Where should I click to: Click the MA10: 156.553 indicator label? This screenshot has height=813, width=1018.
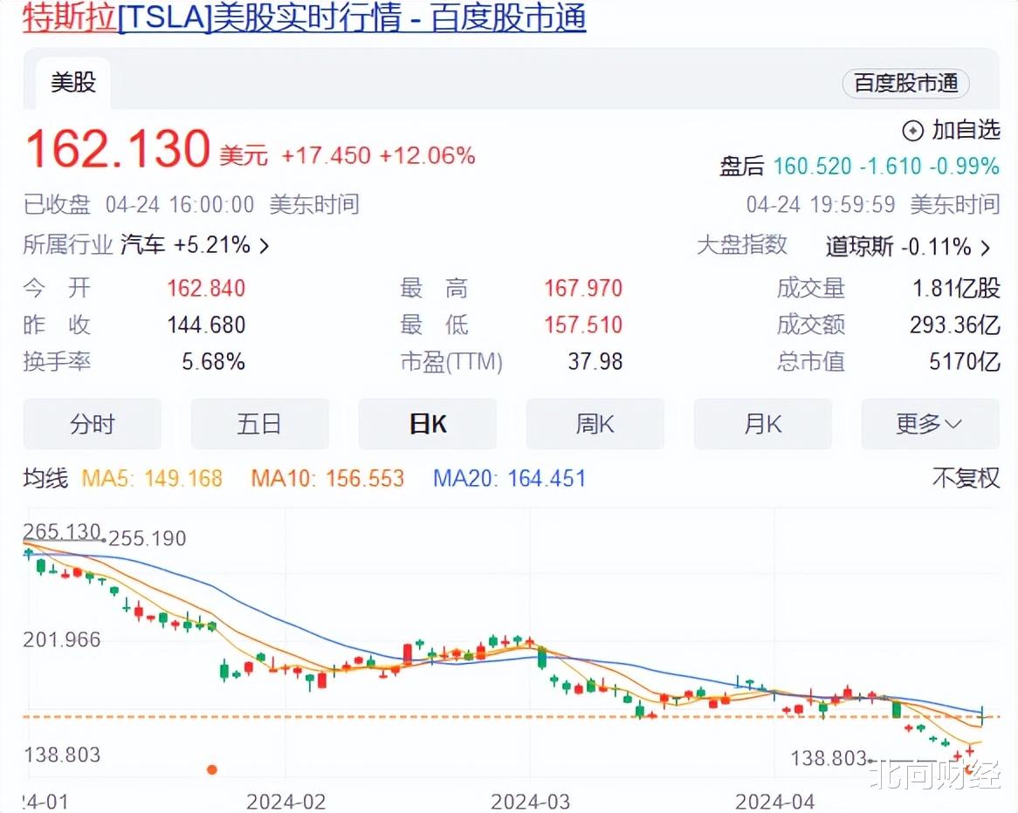pos(328,479)
